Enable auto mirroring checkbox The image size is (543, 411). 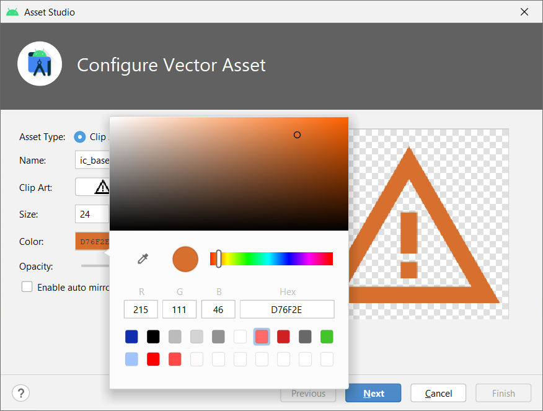pos(27,287)
